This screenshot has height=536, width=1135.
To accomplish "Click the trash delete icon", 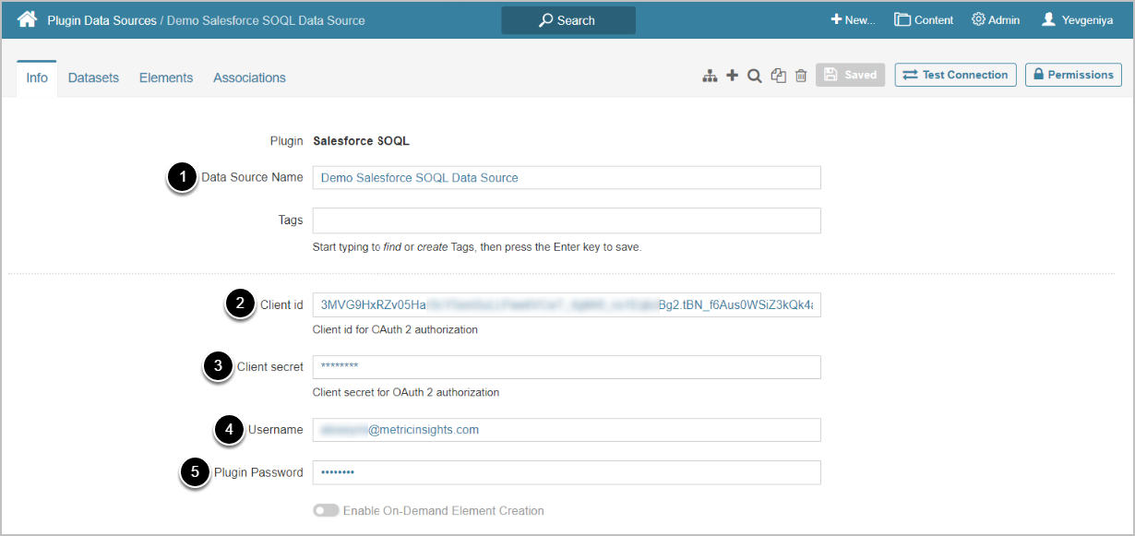I will [801, 76].
